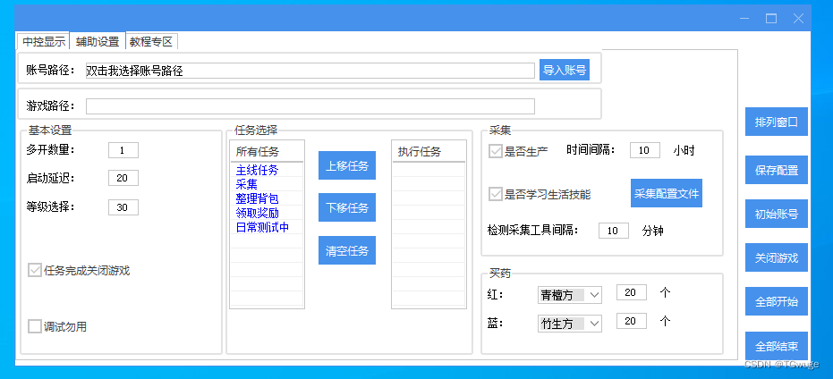
Task: Click the 关闭游戏 button
Action: click(x=776, y=257)
